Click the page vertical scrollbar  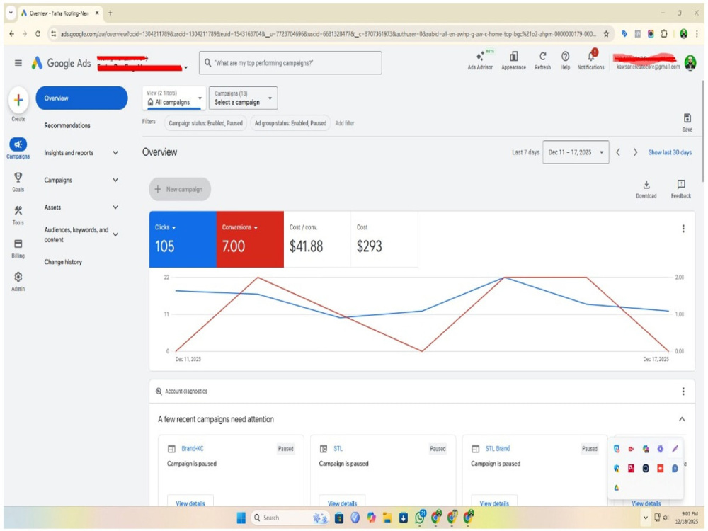[702, 131]
